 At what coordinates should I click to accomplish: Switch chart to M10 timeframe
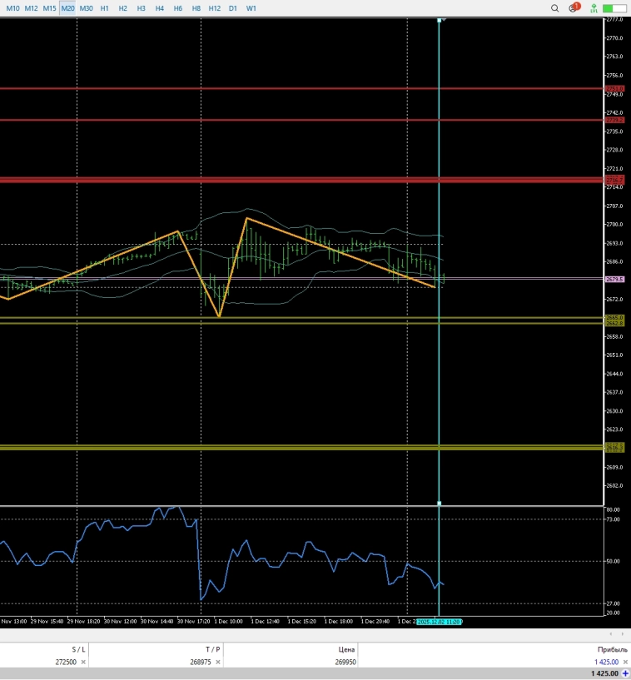(x=12, y=8)
